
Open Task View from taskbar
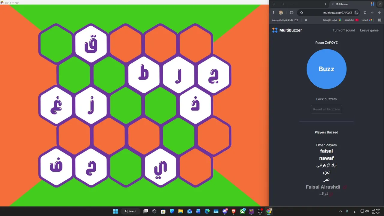pyautogui.click(x=146, y=211)
